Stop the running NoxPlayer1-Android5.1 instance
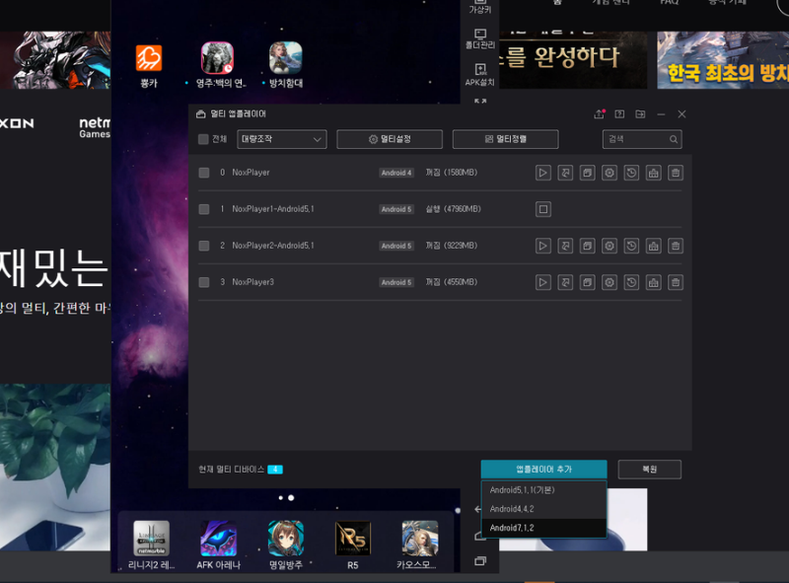 click(543, 209)
